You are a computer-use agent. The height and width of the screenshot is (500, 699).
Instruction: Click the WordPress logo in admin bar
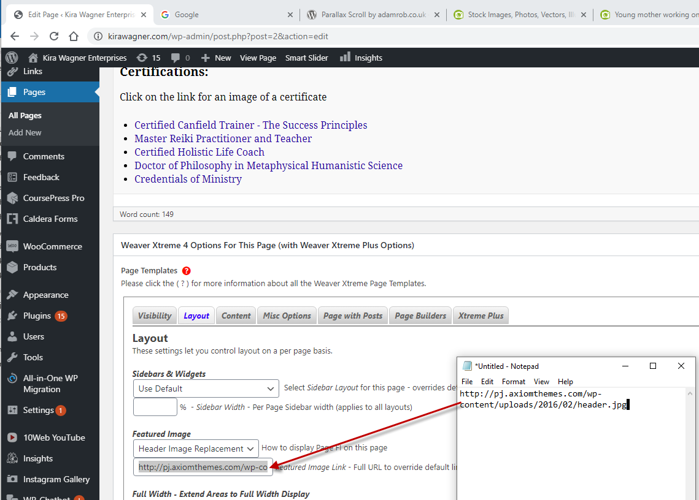tap(12, 58)
